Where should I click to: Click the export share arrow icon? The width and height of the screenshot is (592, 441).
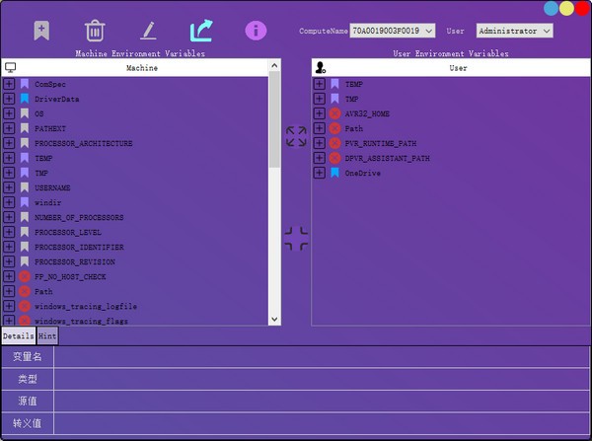point(201,31)
